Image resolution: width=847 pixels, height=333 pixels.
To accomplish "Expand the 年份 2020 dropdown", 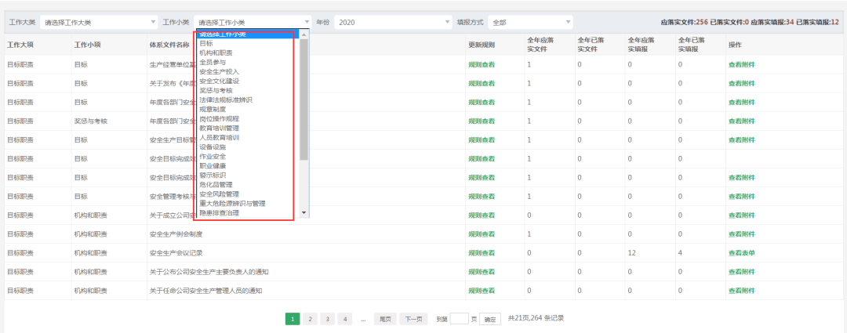I will (x=393, y=23).
